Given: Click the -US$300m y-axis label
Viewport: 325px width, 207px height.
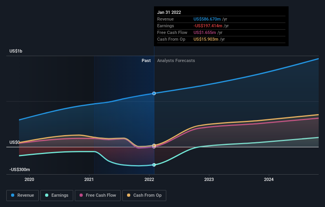Looking at the screenshot, I should (x=20, y=169).
